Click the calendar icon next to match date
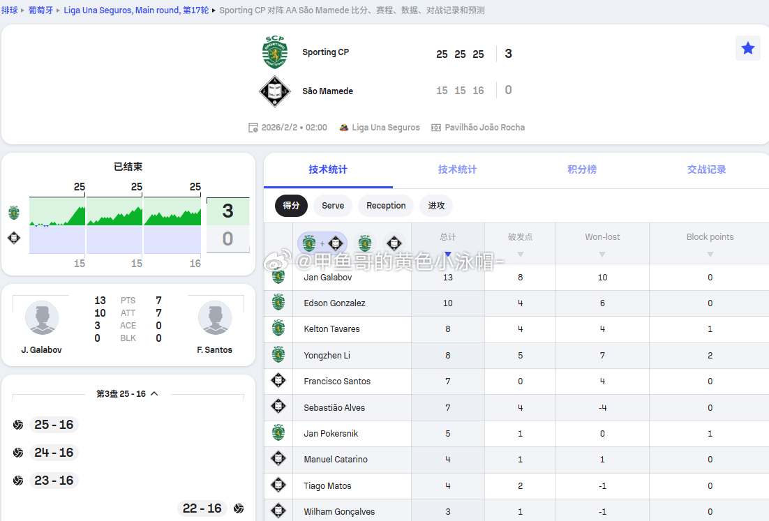This screenshot has height=521, width=769. coord(253,128)
